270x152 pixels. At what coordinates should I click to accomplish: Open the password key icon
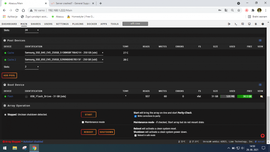pyautogui.click(x=220, y=10)
